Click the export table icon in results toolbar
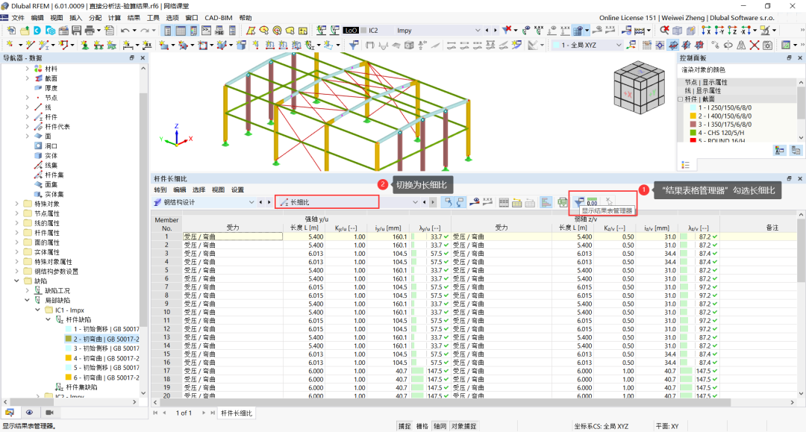 click(x=563, y=202)
